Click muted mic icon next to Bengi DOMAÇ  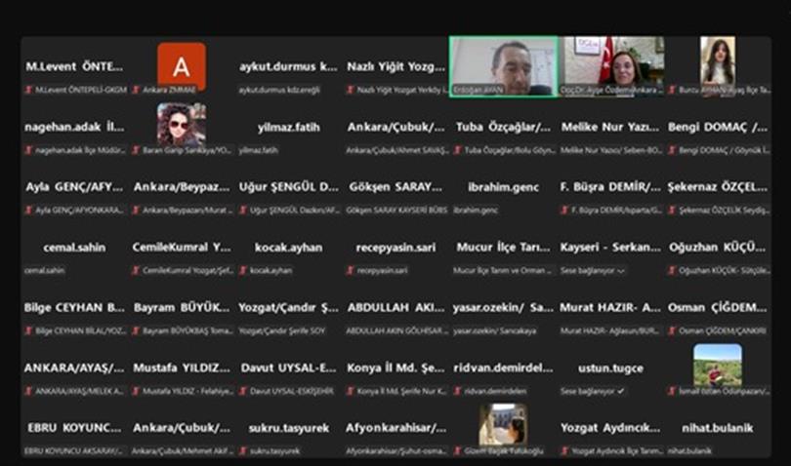672,150
